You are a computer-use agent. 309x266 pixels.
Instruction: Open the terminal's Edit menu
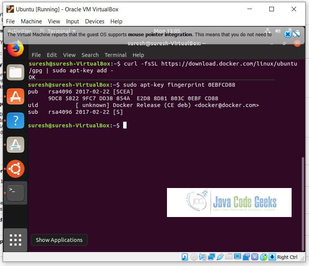pos(52,55)
